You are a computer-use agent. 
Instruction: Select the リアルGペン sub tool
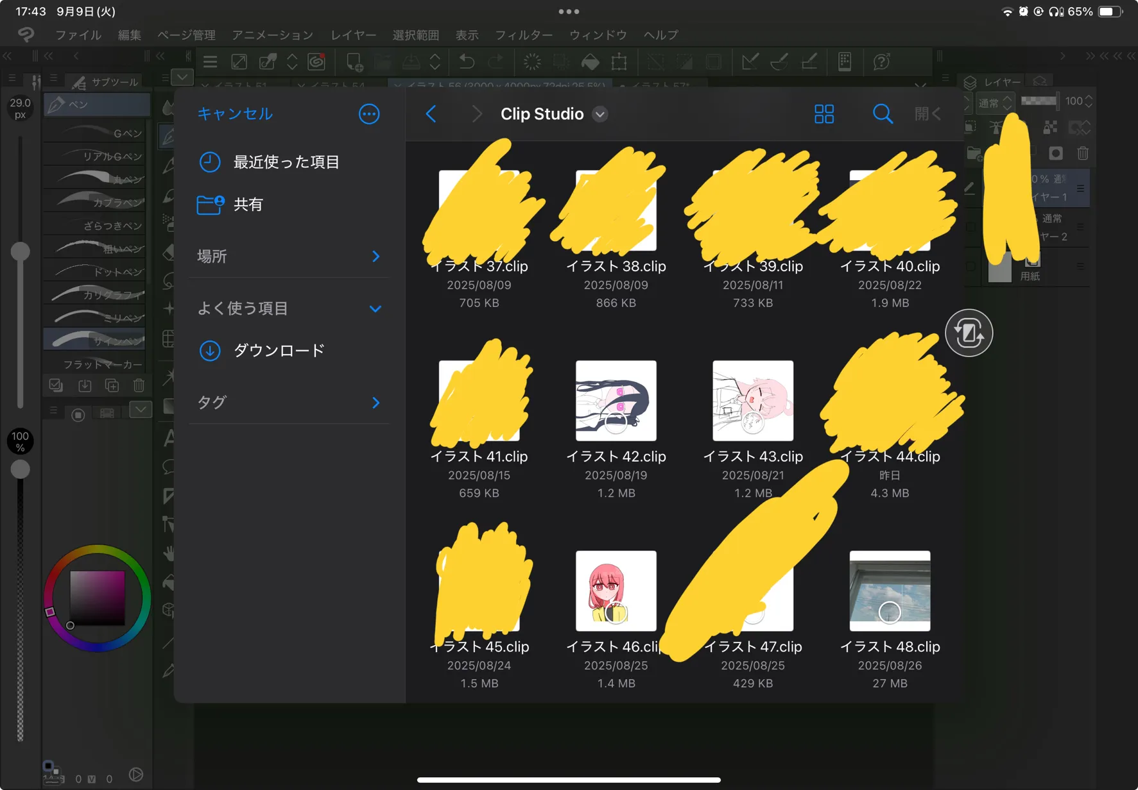94,156
